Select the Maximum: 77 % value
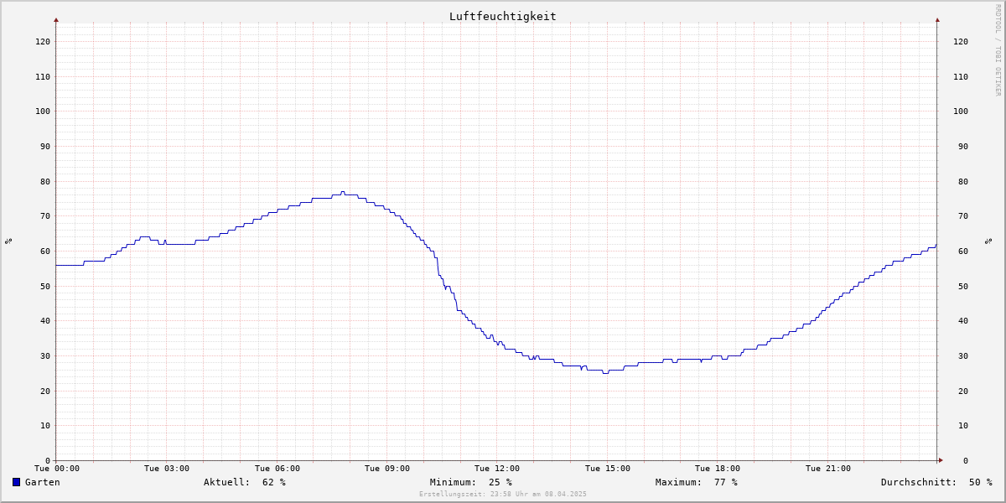 697,482
